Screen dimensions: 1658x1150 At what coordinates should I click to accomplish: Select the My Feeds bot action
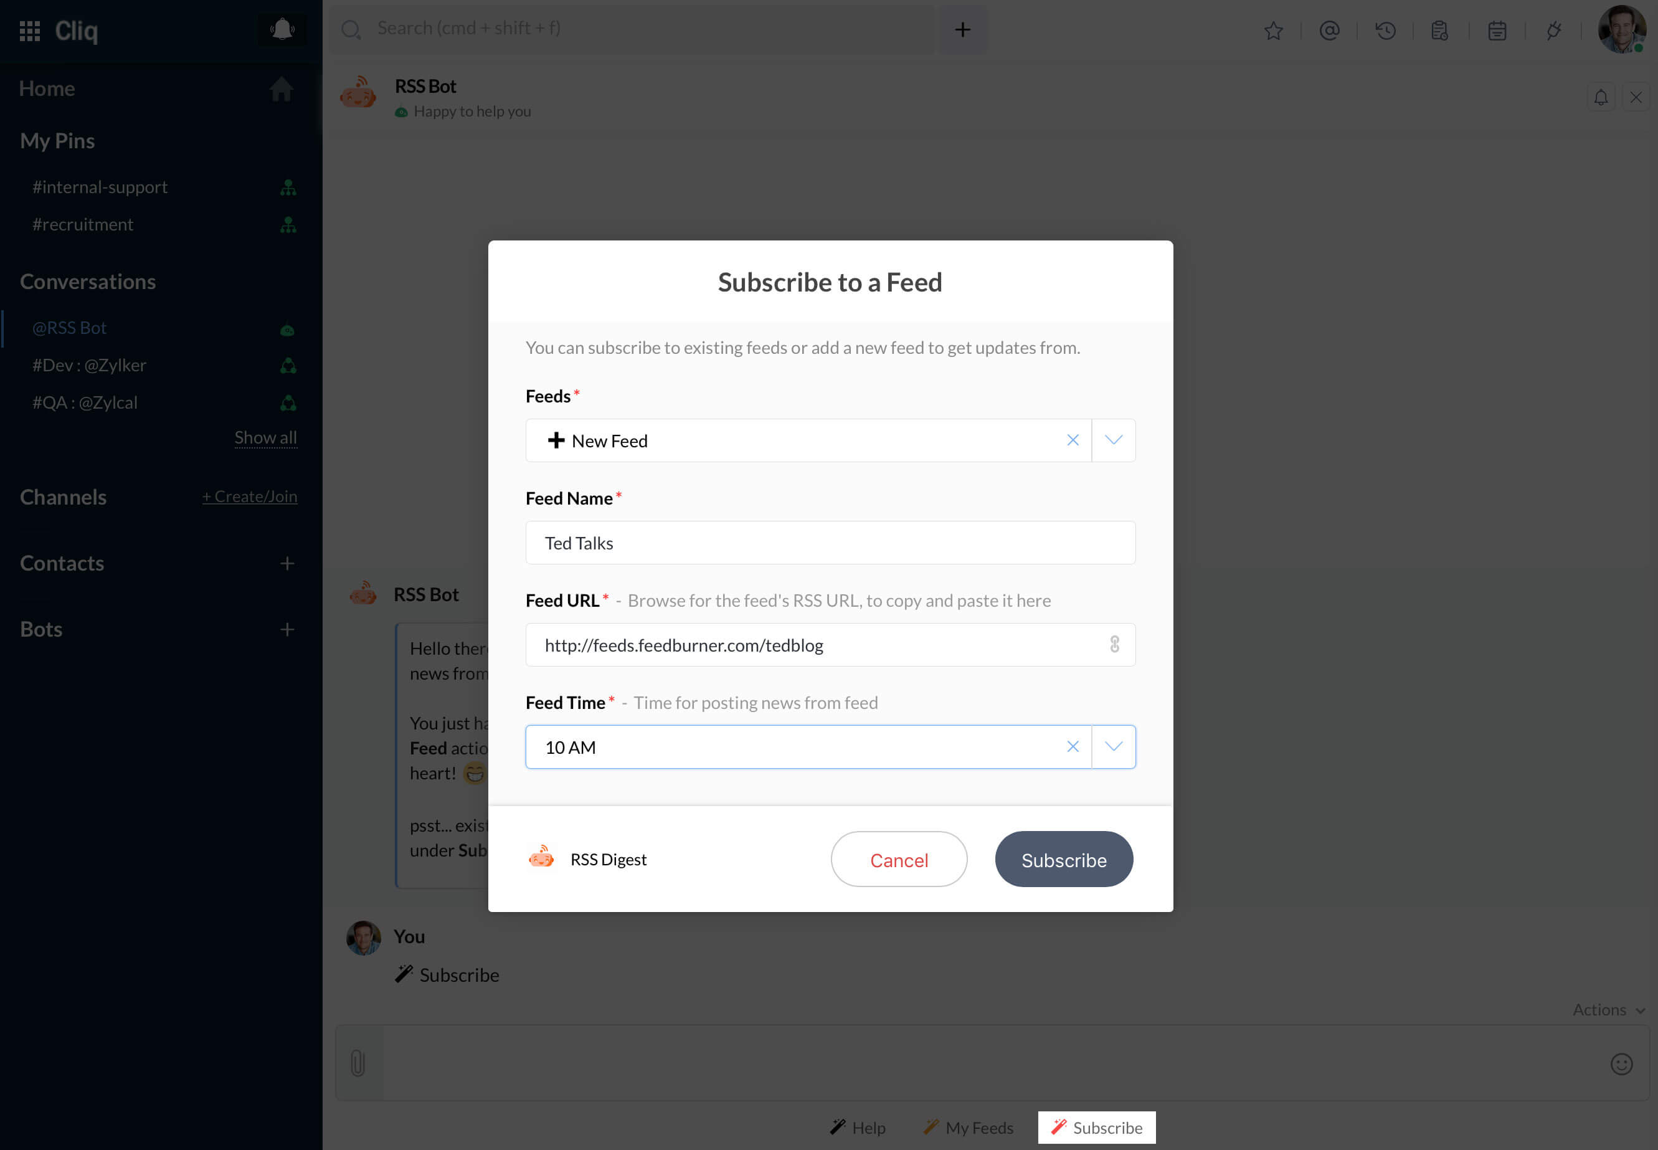(x=968, y=1127)
